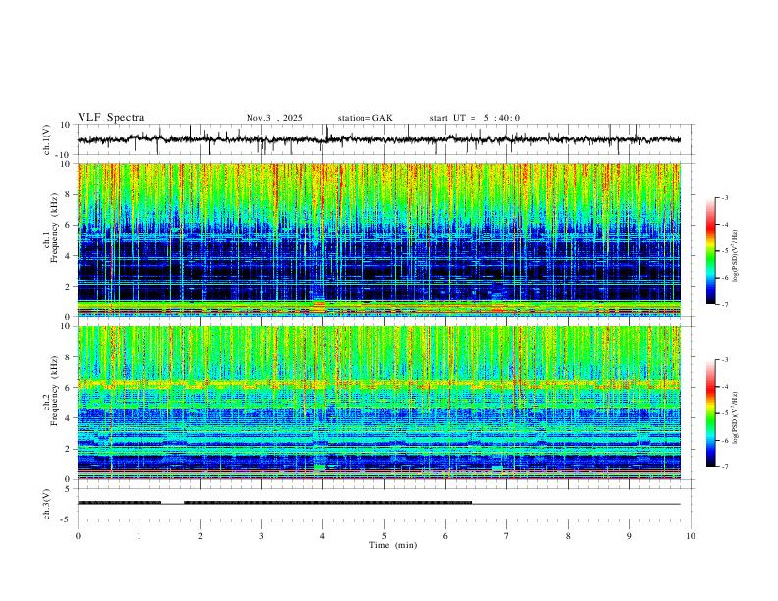Click the time axis tick label "5"
This screenshot has height=601, width=778.
(x=384, y=536)
